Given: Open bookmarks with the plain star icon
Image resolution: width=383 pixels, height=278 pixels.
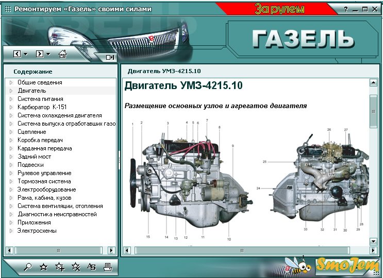Looking at the screenshot, I should pyautogui.click(x=44, y=267).
